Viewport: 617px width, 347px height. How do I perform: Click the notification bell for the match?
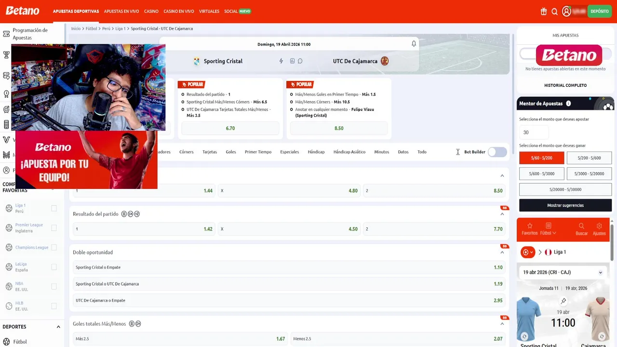coord(414,44)
